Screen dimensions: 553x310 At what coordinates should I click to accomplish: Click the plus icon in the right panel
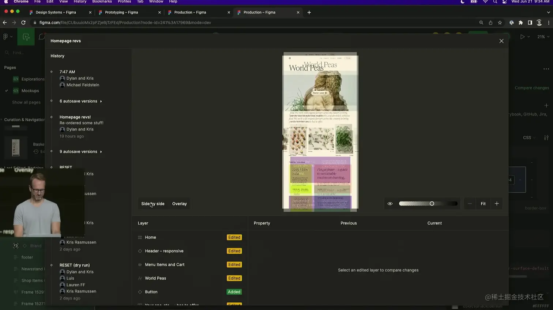tap(546, 106)
